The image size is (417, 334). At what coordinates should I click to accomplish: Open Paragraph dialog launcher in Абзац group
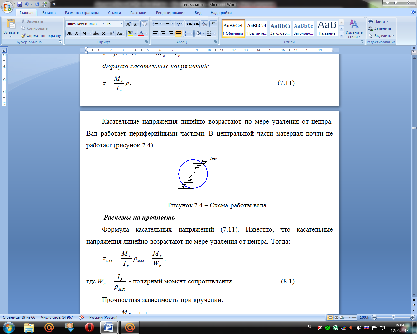coord(216,42)
